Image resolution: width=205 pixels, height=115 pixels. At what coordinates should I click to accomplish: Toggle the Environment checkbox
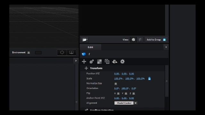[x=29, y=52]
